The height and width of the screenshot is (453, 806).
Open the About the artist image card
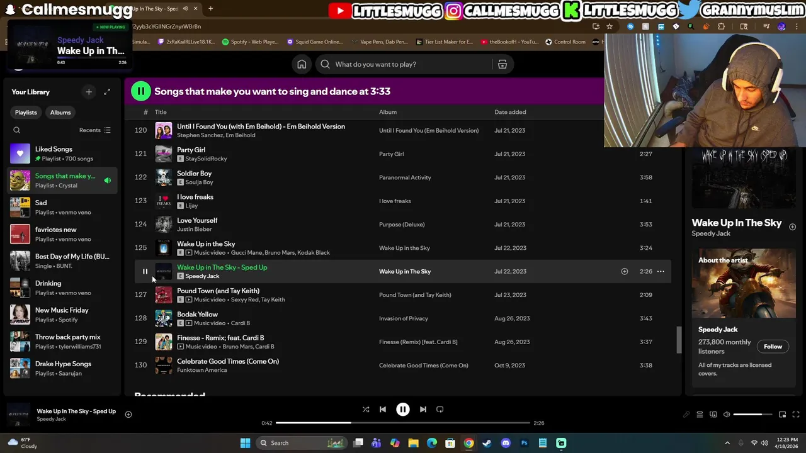(x=744, y=283)
